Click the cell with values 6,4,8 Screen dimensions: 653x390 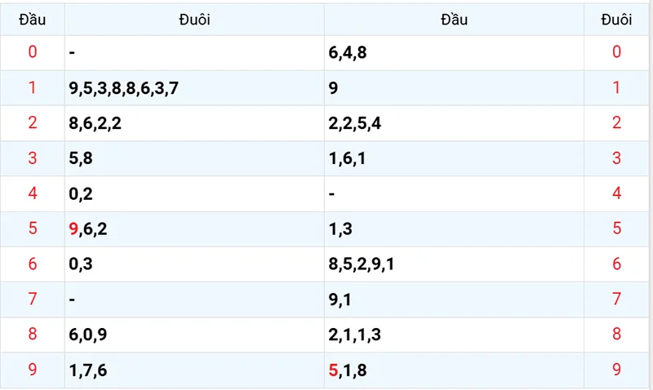(347, 53)
